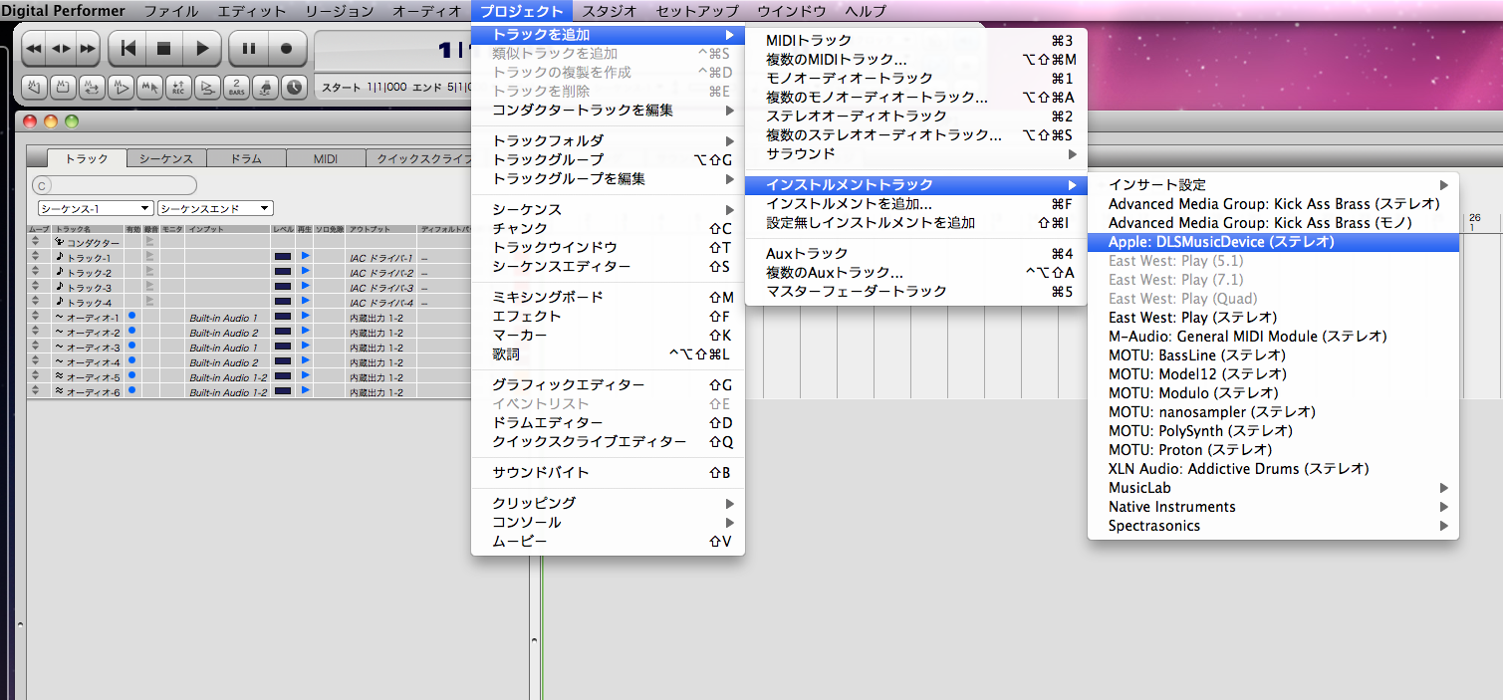Expand the コンソール submenu
This screenshot has width=1503, height=700.
click(608, 523)
